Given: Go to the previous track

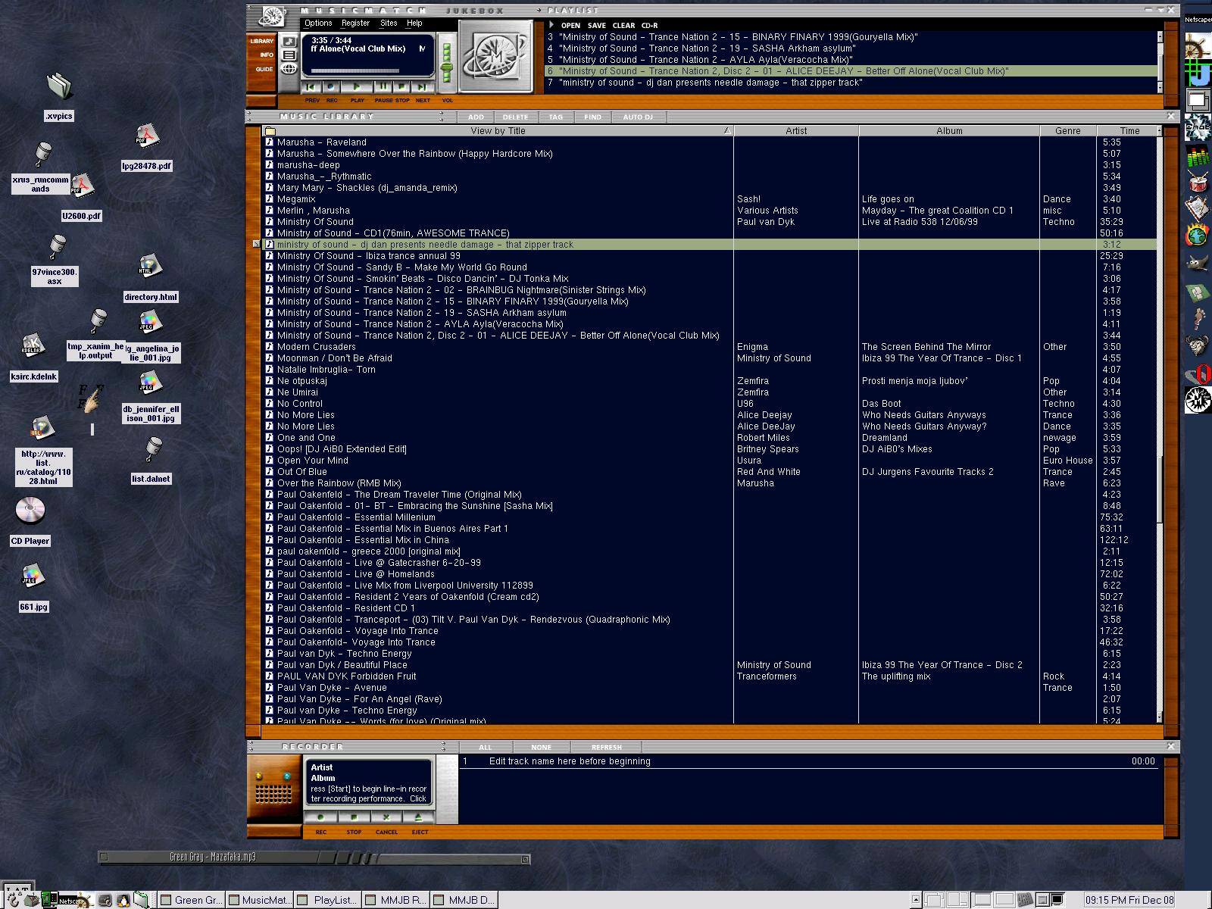Looking at the screenshot, I should 311,87.
